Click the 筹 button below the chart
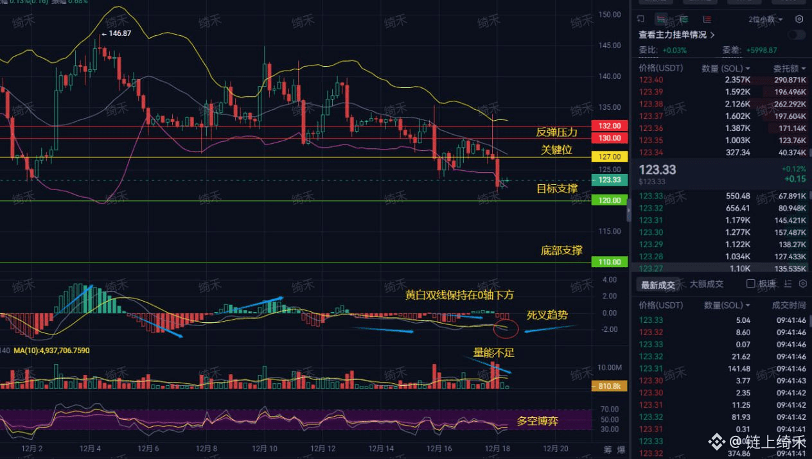 606,449
